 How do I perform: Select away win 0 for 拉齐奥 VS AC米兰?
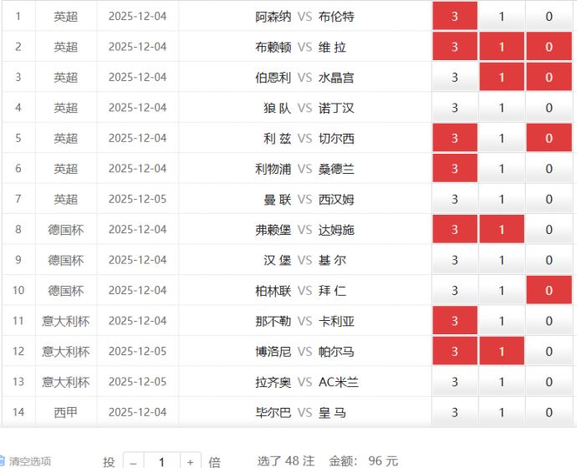coord(549,382)
